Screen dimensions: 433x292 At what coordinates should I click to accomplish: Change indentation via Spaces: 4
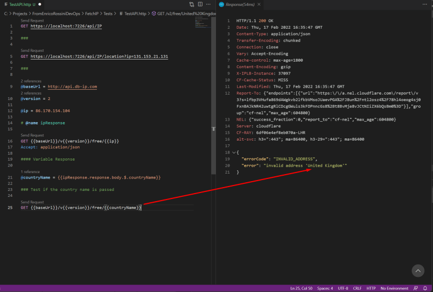(x=325, y=288)
